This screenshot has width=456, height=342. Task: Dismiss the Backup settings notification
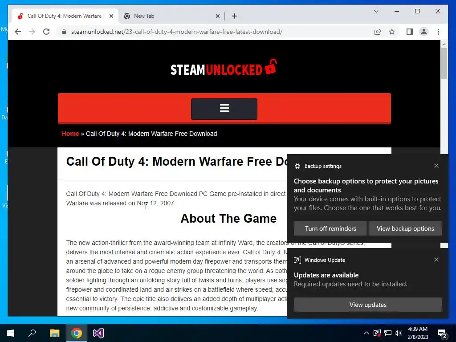click(x=436, y=166)
